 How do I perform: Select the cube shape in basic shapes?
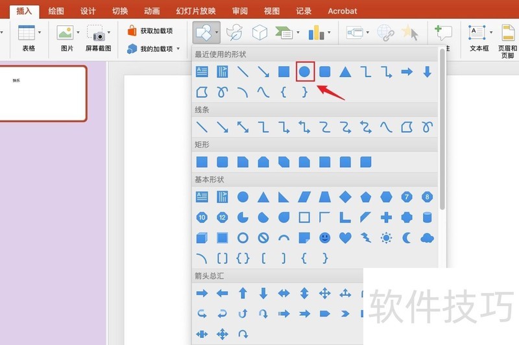202,238
